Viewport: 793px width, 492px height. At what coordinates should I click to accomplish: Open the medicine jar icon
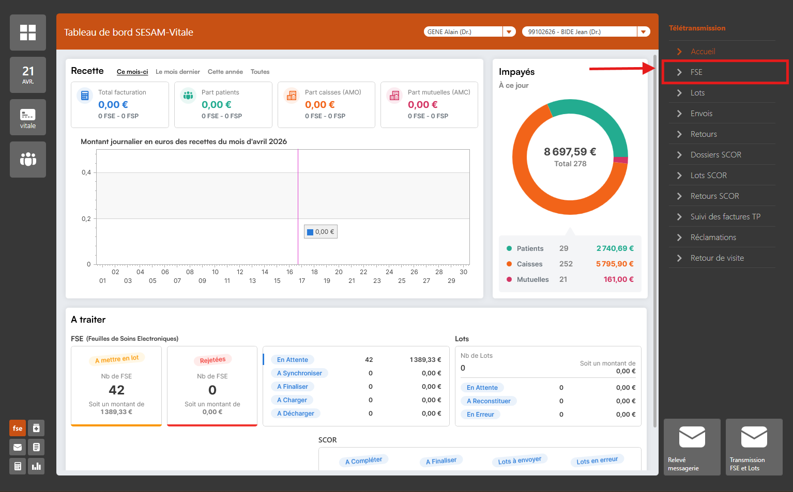point(36,428)
